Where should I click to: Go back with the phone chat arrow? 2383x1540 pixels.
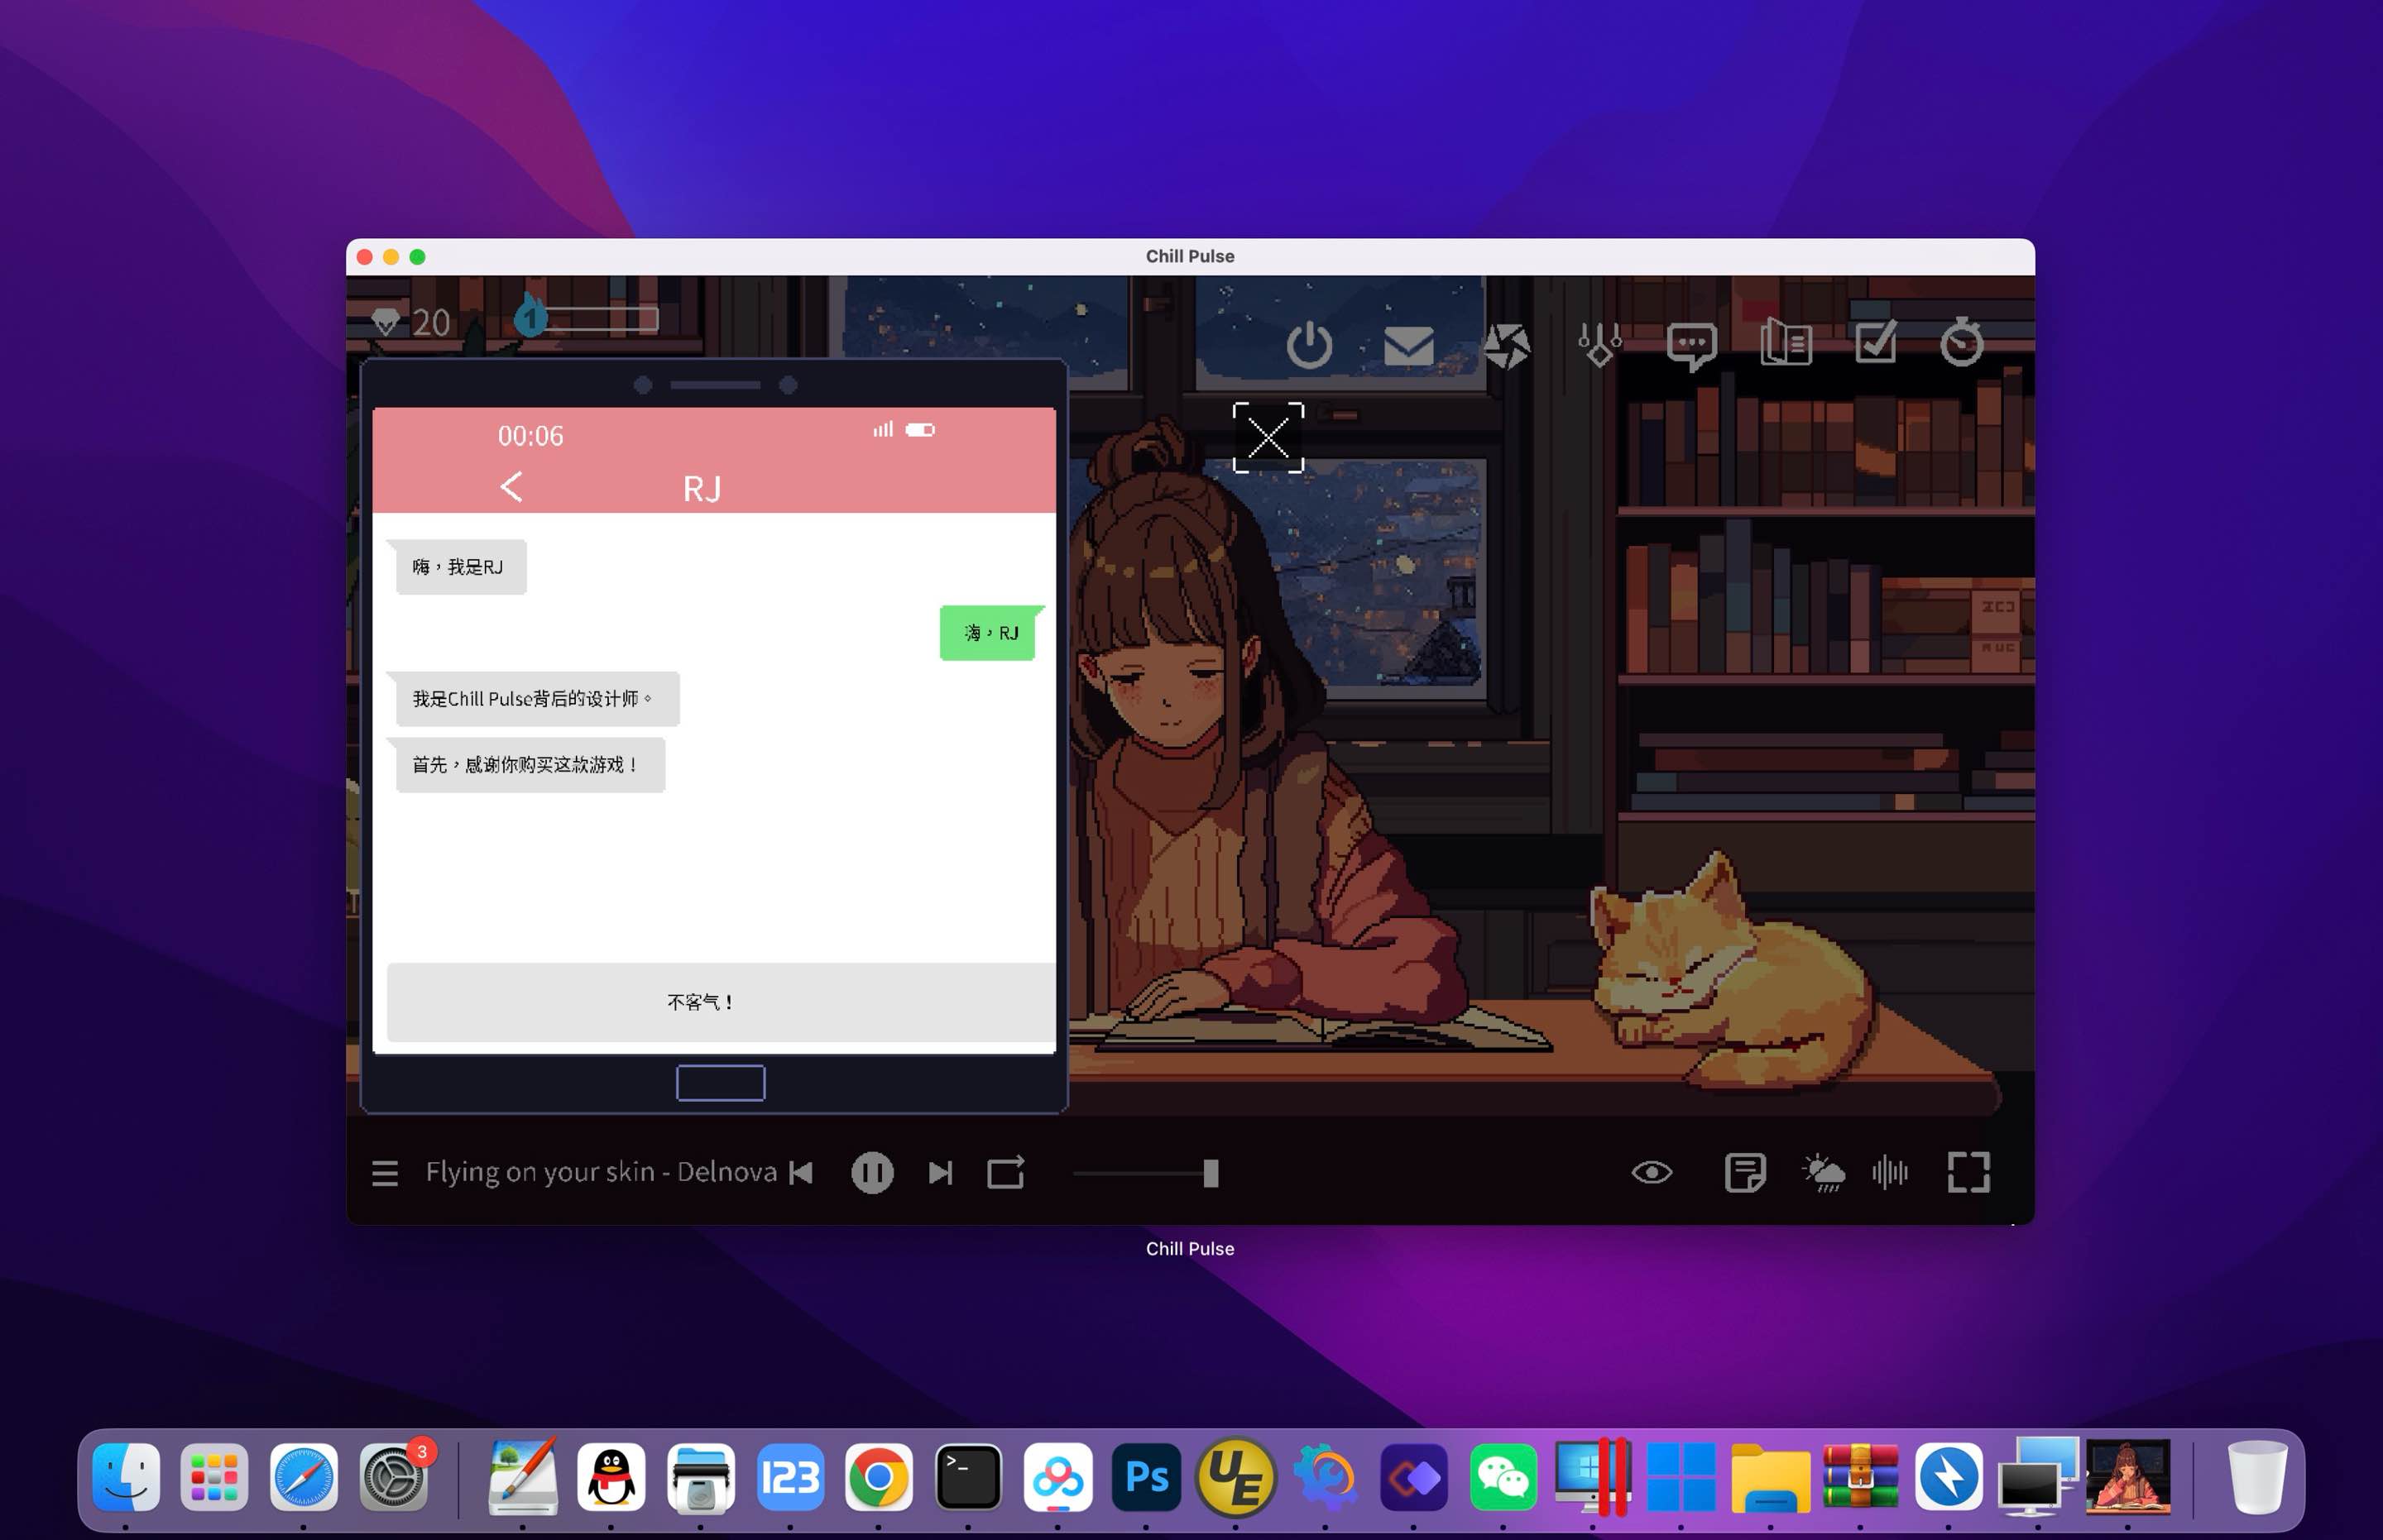pos(511,487)
